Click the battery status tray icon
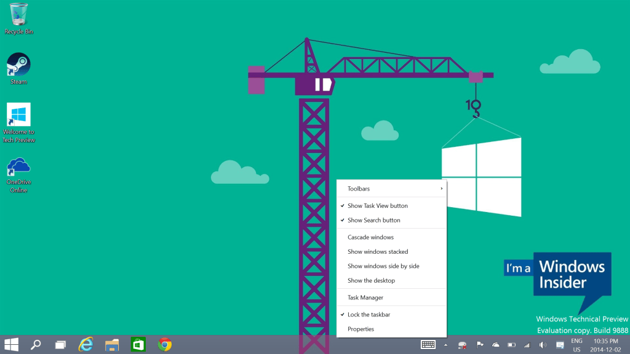 (511, 345)
